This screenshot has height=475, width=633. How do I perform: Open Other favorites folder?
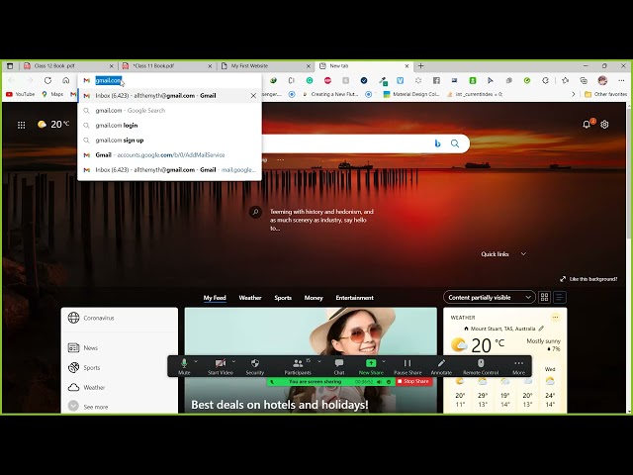605,94
